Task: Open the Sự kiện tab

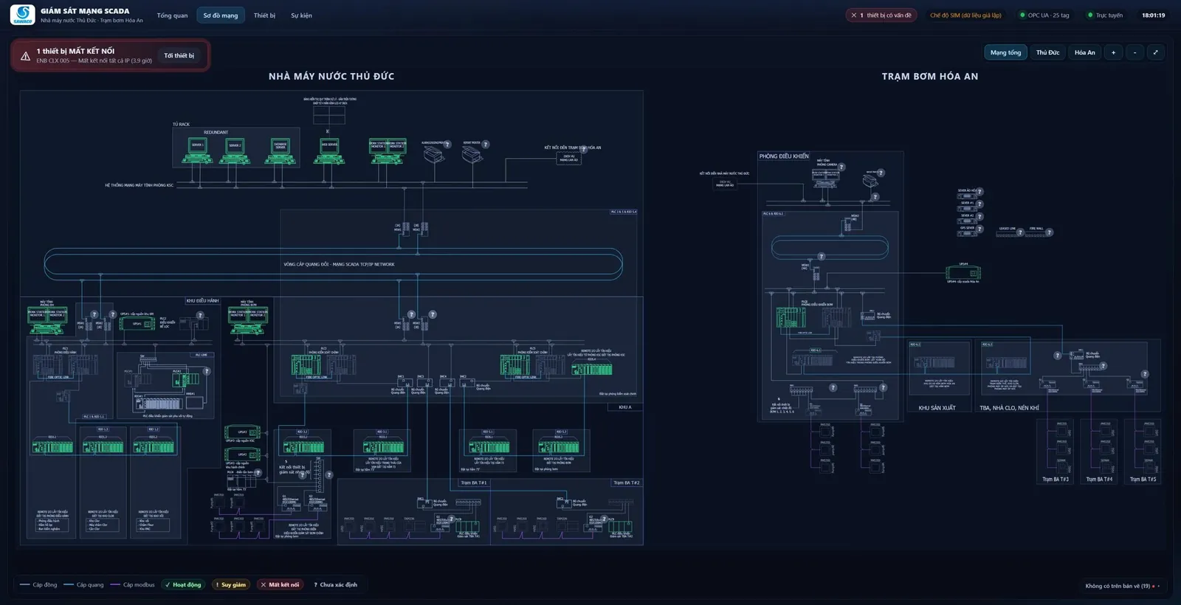Action: [x=301, y=15]
